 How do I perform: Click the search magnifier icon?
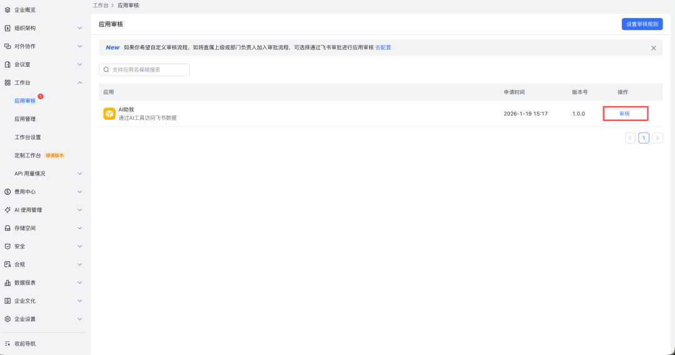[x=106, y=70]
